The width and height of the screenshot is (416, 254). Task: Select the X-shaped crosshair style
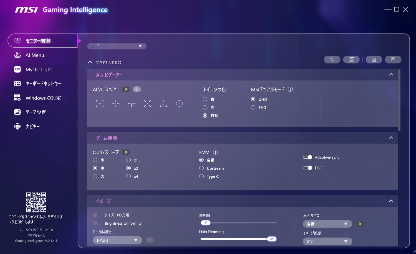tap(147, 103)
